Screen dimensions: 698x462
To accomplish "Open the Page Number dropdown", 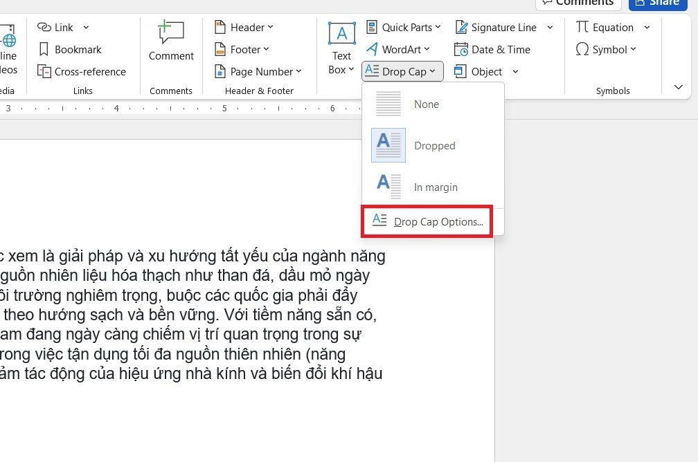I will point(258,72).
